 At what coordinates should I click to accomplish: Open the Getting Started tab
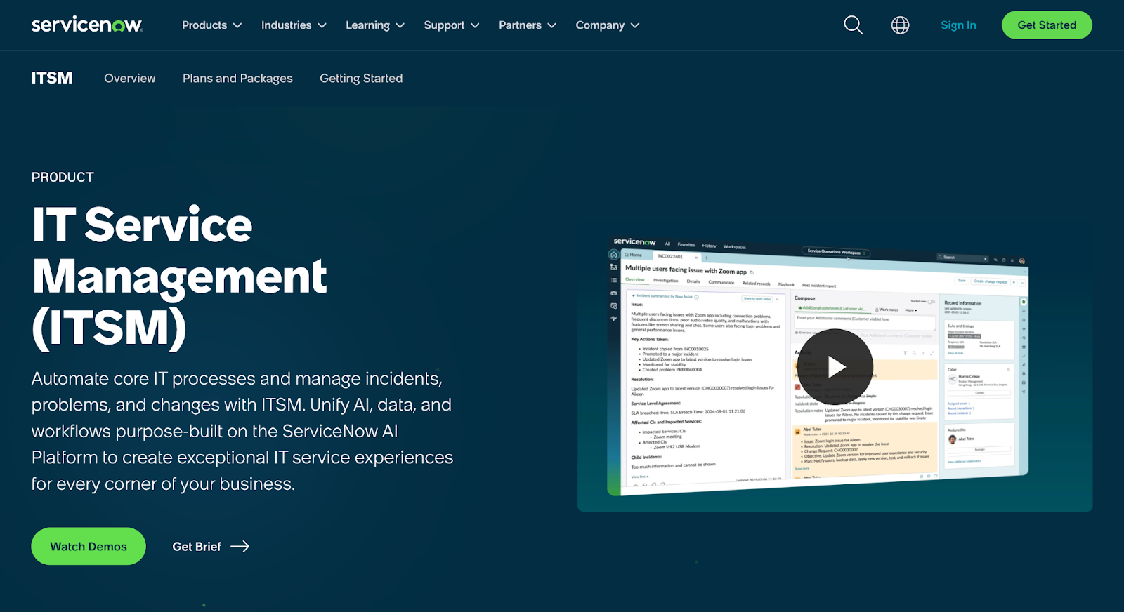coord(361,79)
